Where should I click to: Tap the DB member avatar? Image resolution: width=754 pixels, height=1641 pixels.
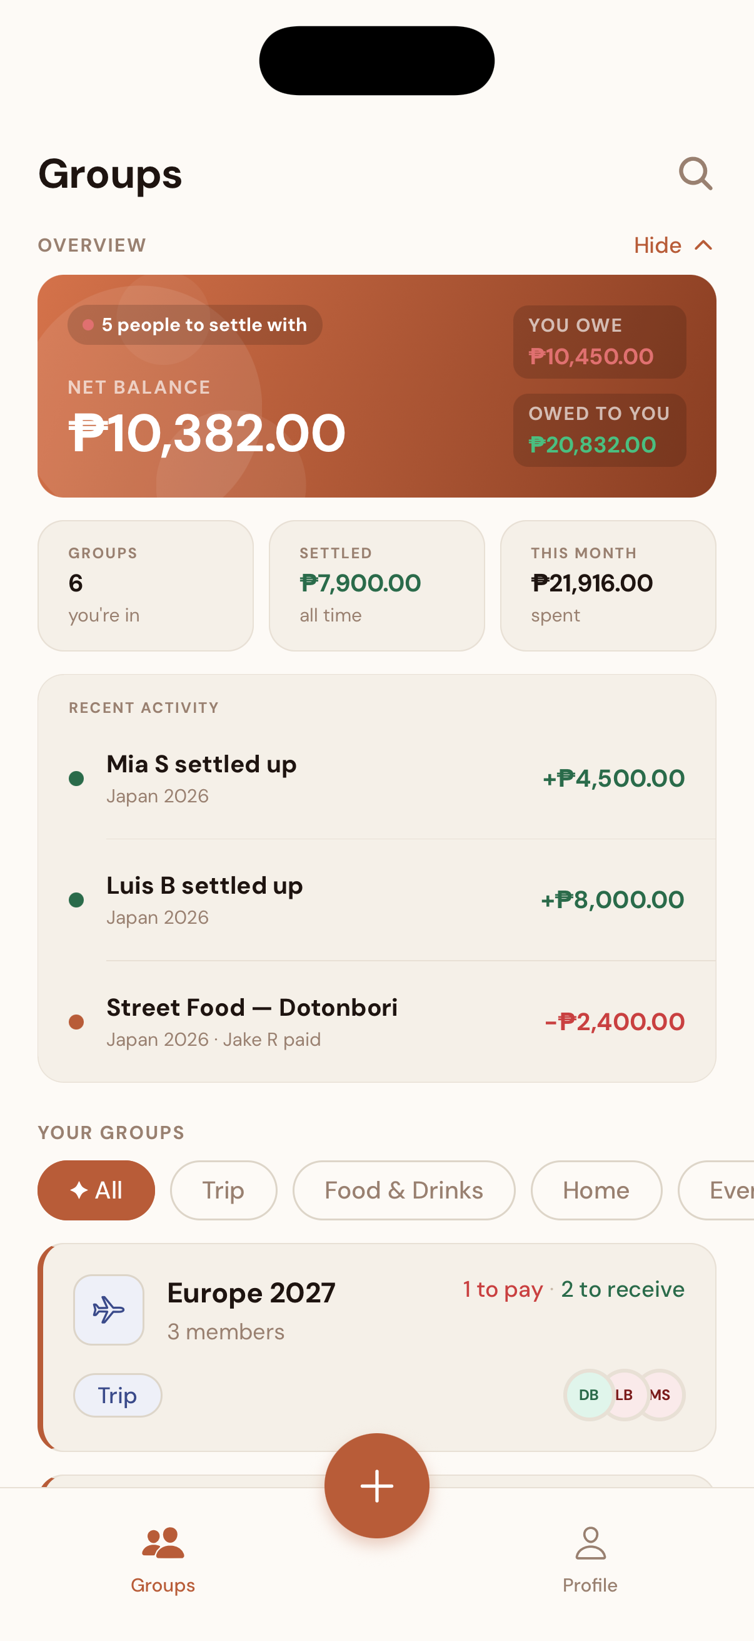tap(587, 1395)
